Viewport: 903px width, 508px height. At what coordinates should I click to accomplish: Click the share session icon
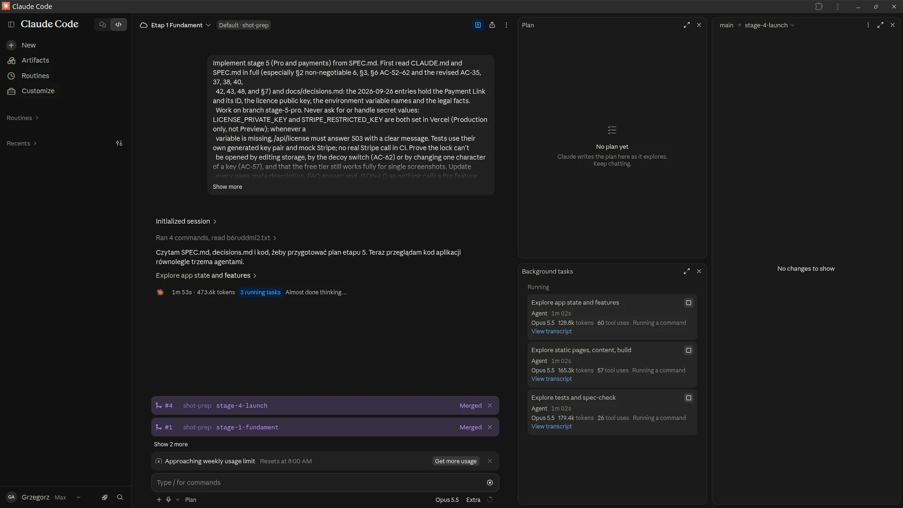click(x=492, y=25)
